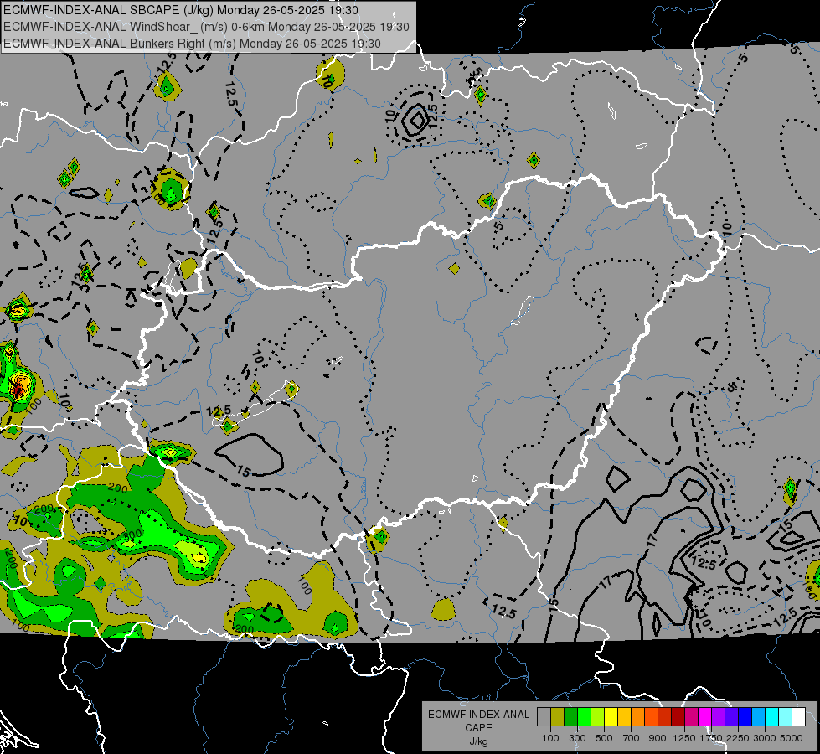Click the SBCAPE title line at top

pos(181,10)
